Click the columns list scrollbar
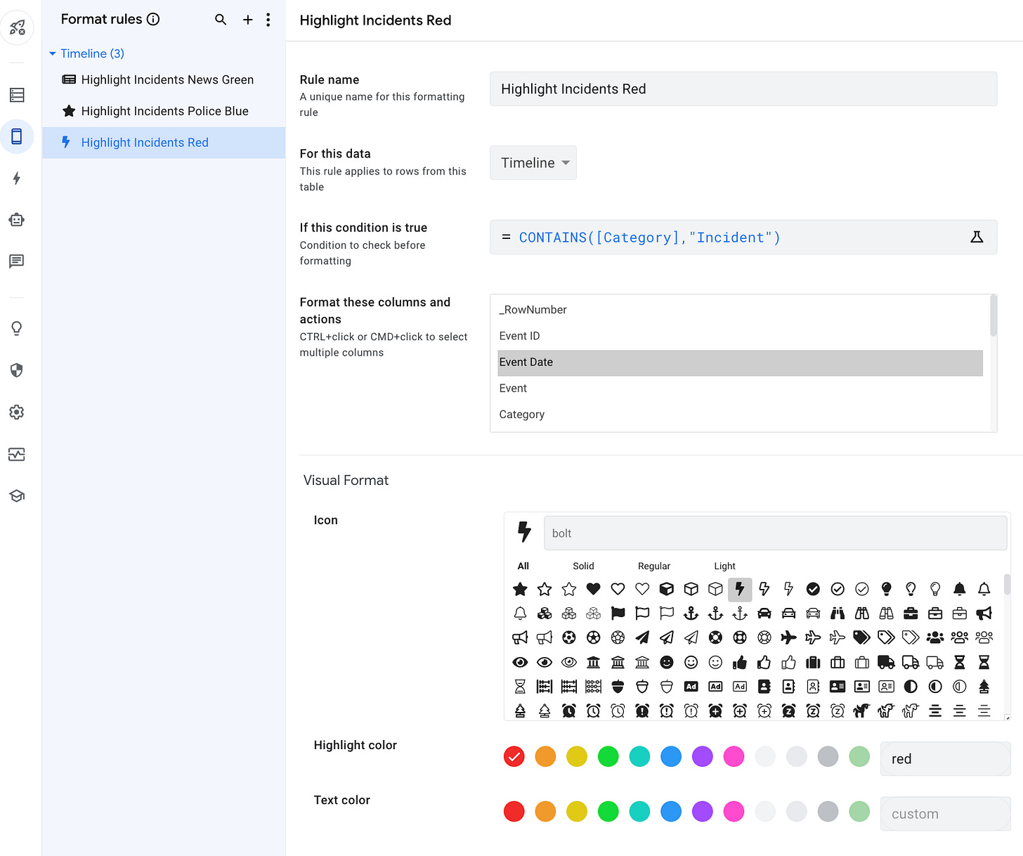 click(x=993, y=316)
